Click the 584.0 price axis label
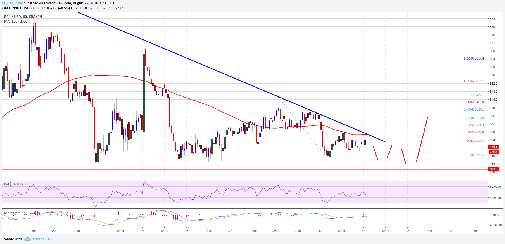The height and width of the screenshot is (244, 505). click(493, 19)
